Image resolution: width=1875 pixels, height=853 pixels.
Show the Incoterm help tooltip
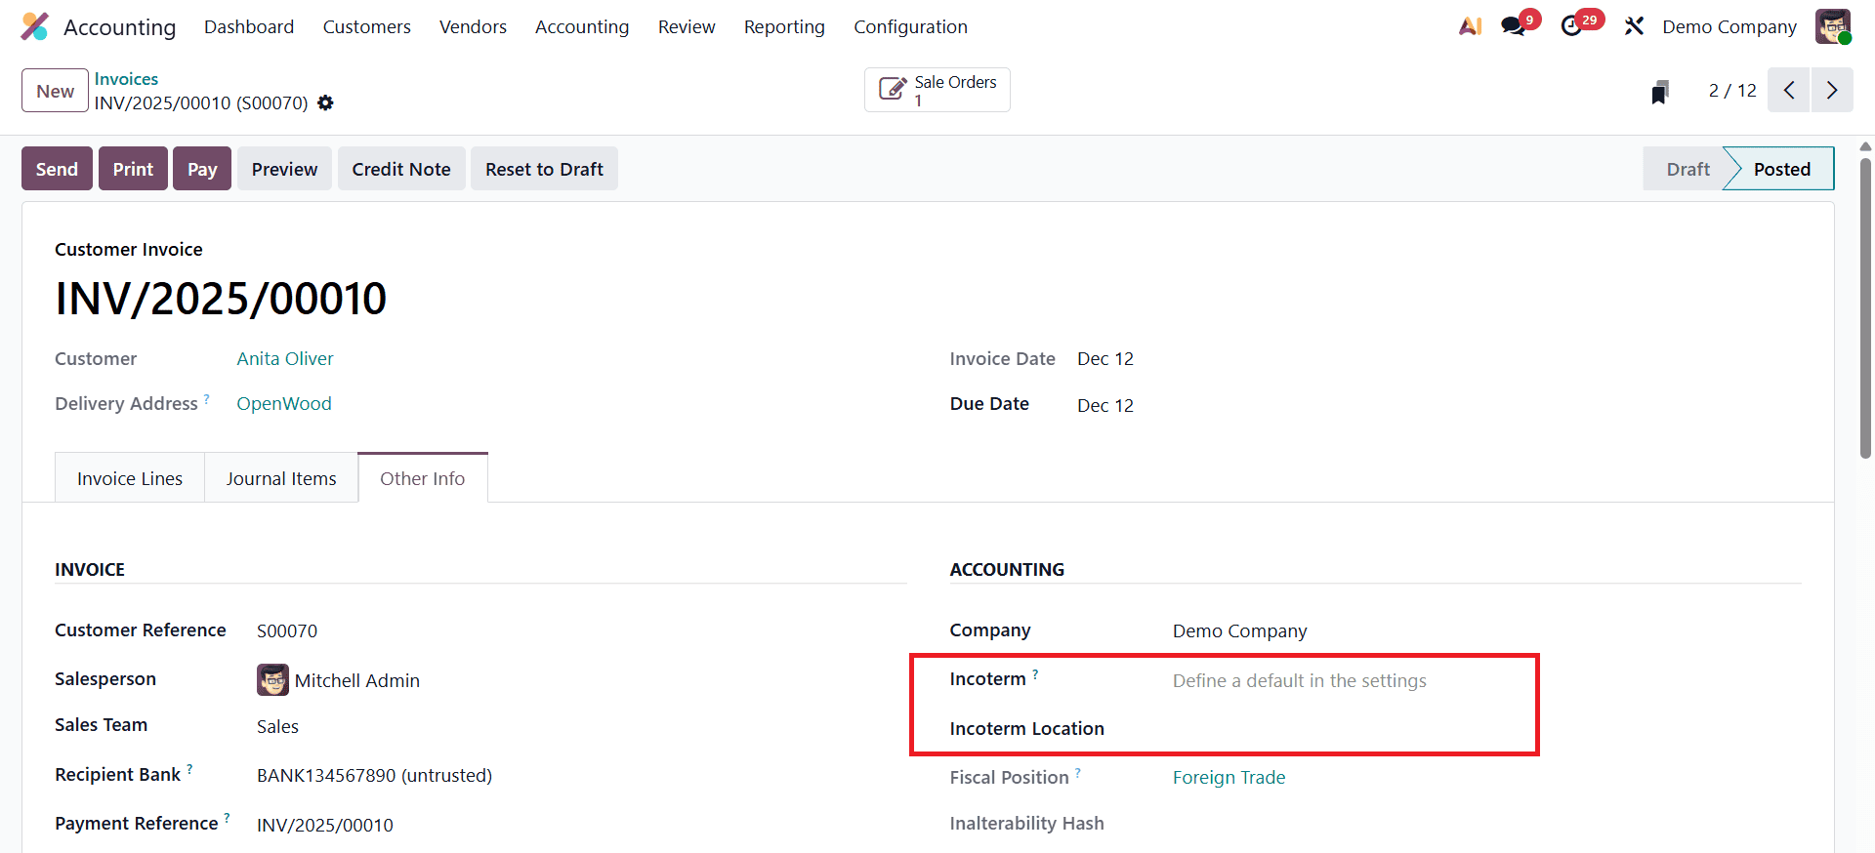(x=1035, y=673)
